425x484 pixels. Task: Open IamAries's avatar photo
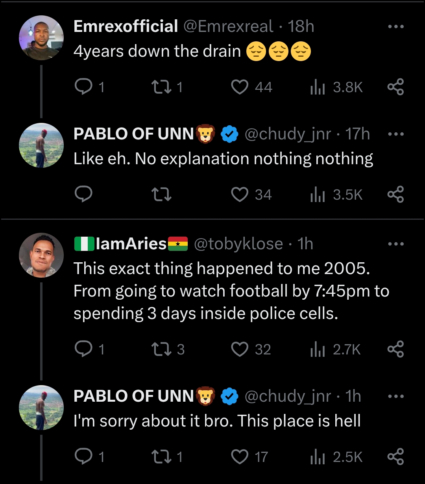tap(41, 255)
